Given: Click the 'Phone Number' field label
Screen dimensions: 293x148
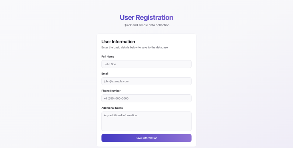Looking at the screenshot, I should pos(111,91).
